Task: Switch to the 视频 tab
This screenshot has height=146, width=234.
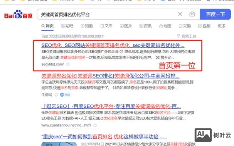Action: tap(204, 26)
